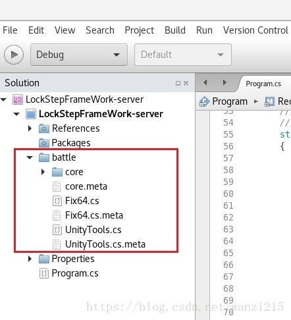
Task: Select the battle folder label
Action: 64,157
